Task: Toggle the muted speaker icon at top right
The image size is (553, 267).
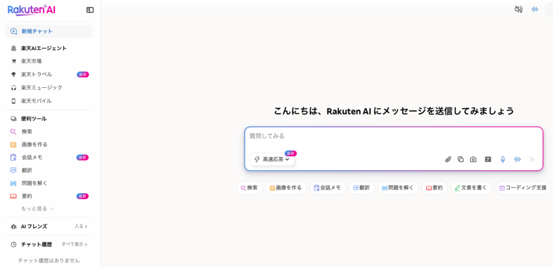Action: click(x=518, y=9)
